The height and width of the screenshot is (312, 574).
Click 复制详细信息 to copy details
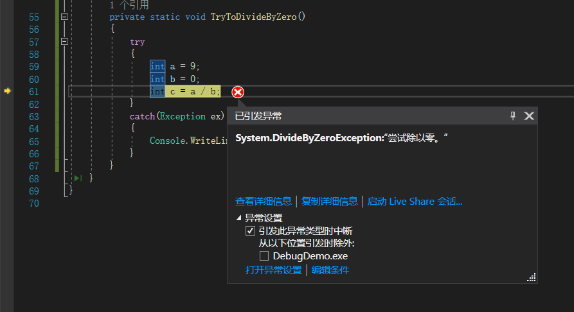tap(330, 202)
